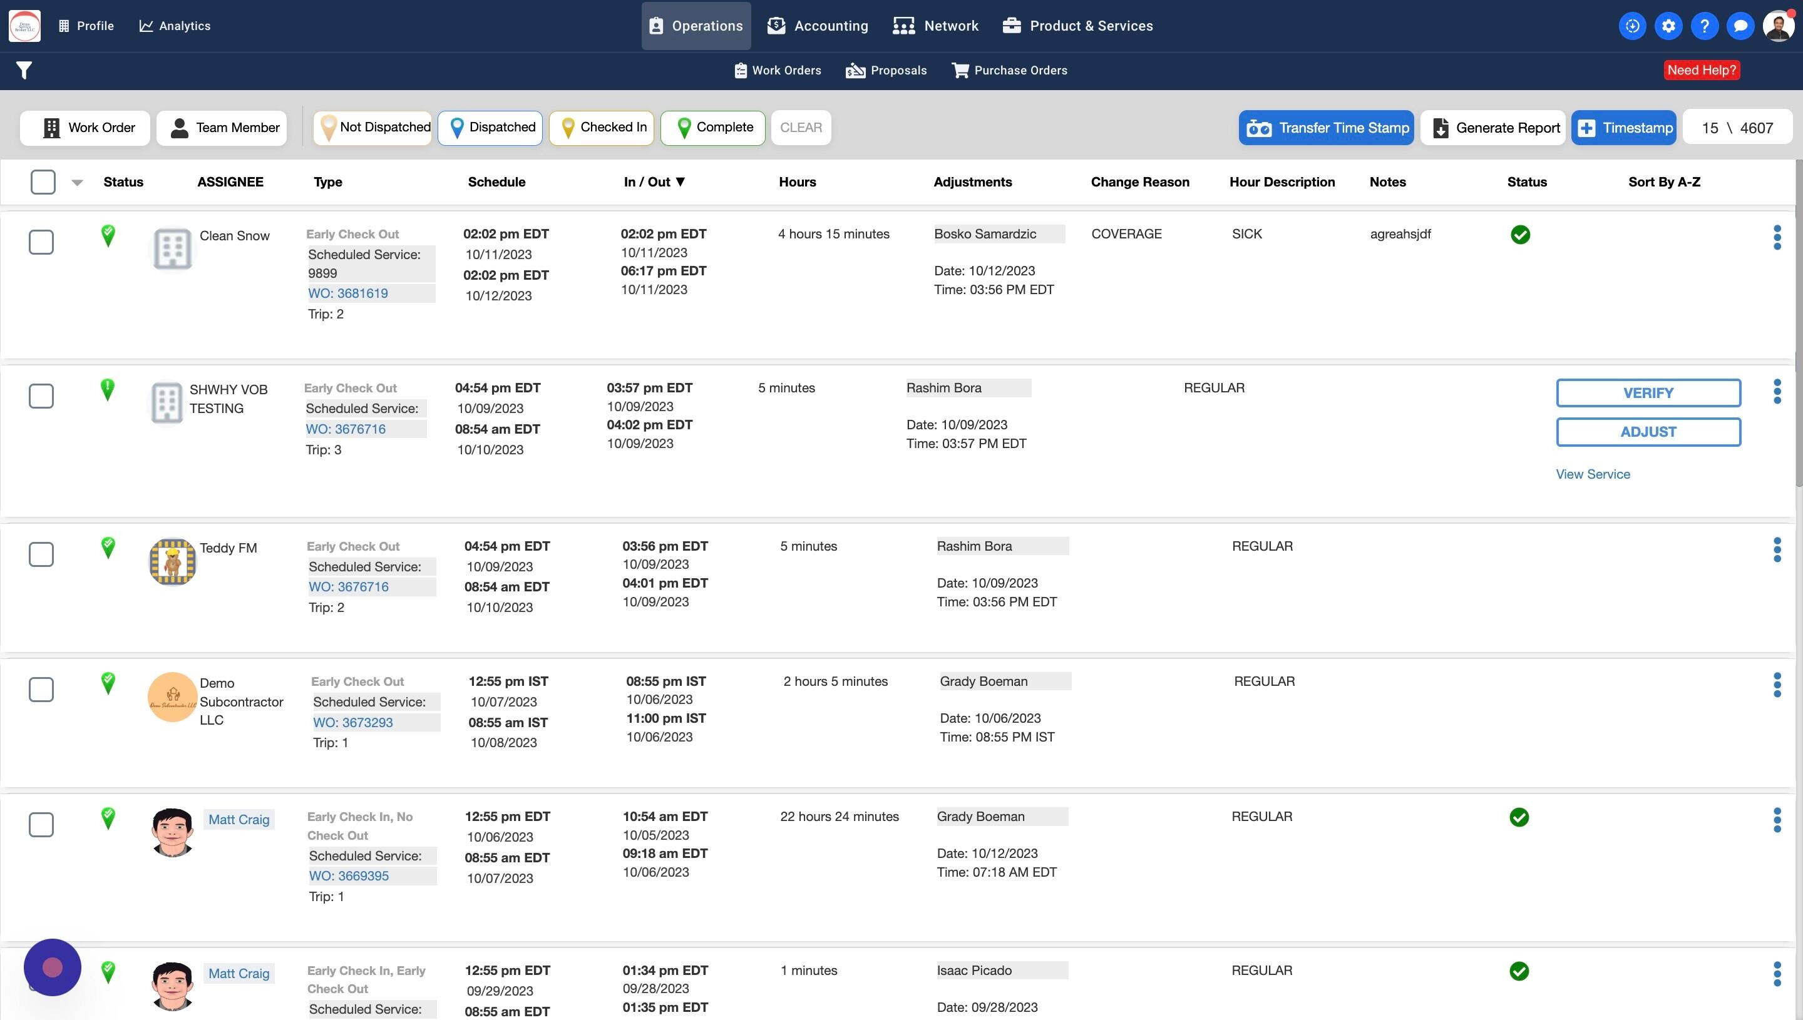
Task: Click the page number input field
Action: click(x=1710, y=128)
